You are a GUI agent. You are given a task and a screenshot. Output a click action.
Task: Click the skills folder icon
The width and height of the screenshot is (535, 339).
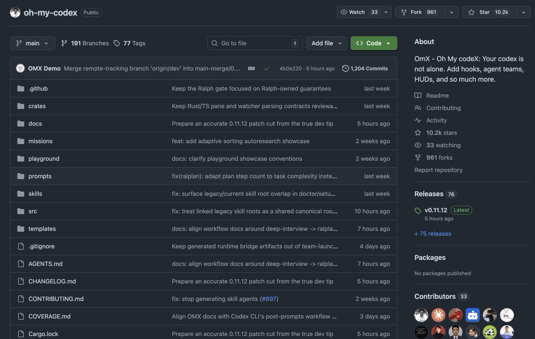coord(21,194)
